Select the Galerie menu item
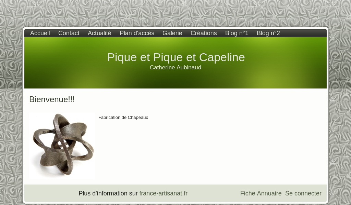Image resolution: width=351 pixels, height=205 pixels. click(x=172, y=33)
